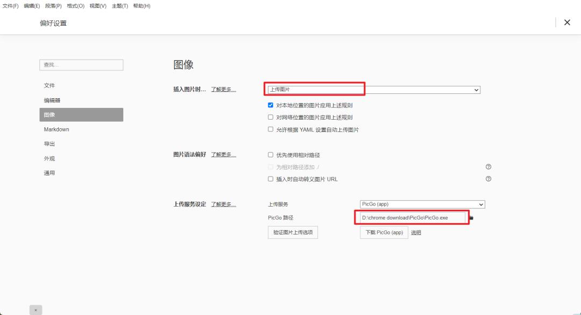Open the 视图(V) menu
Viewport: 581px width, 315px height.
(x=98, y=6)
